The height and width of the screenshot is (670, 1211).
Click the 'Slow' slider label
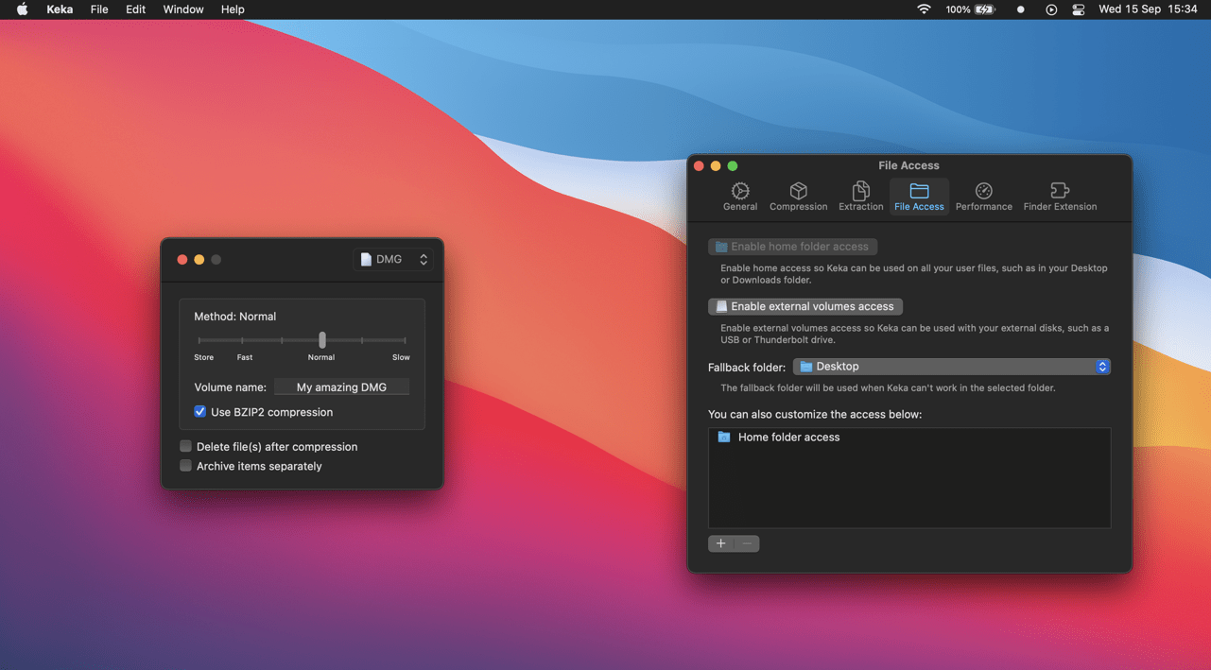pos(401,357)
